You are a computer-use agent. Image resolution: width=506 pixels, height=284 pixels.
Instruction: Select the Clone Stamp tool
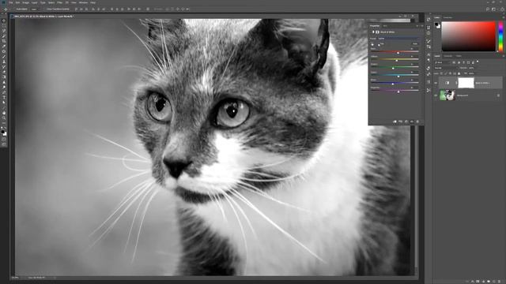pyautogui.click(x=4, y=62)
